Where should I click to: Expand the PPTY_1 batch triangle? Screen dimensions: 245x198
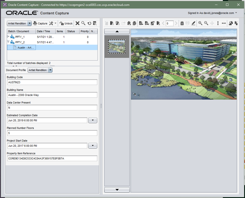tap(8, 36)
